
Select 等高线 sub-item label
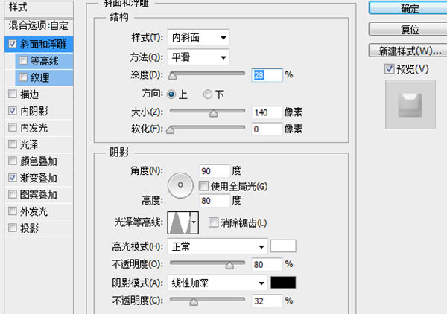click(x=45, y=61)
